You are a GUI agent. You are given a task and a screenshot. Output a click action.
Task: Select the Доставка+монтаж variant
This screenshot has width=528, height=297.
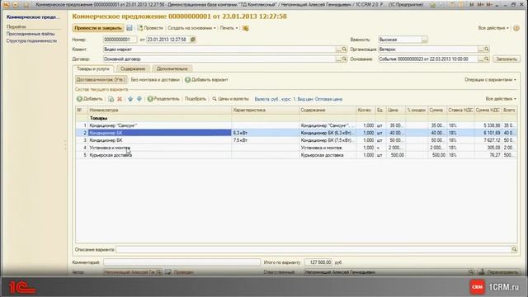point(101,80)
